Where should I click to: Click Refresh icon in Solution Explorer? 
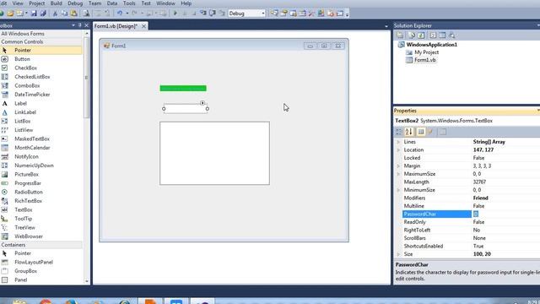pos(421,35)
